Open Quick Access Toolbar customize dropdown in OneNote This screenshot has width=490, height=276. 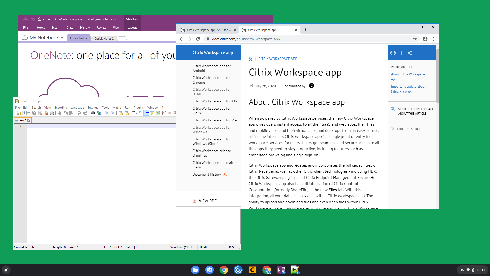(x=49, y=19)
